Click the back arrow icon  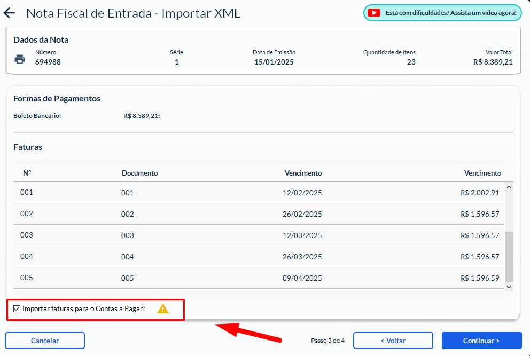tap(10, 13)
